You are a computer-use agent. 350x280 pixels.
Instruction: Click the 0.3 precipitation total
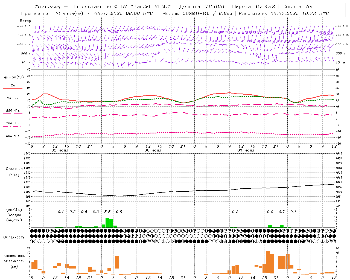tap(72, 212)
